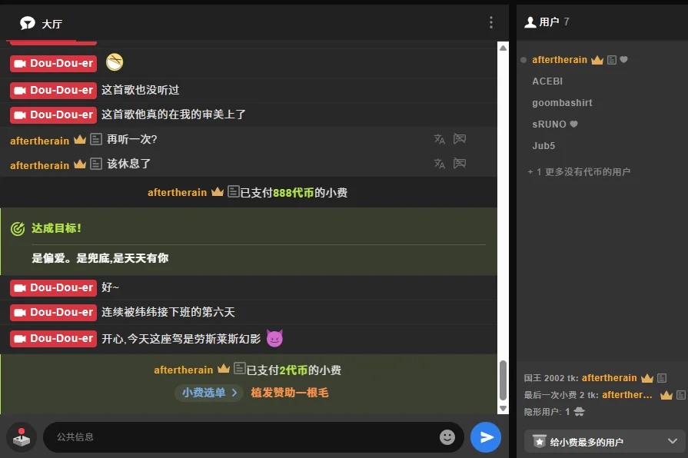Click the icon right of translate on 该休息了
Screen dimensions: 688x458
(460, 164)
